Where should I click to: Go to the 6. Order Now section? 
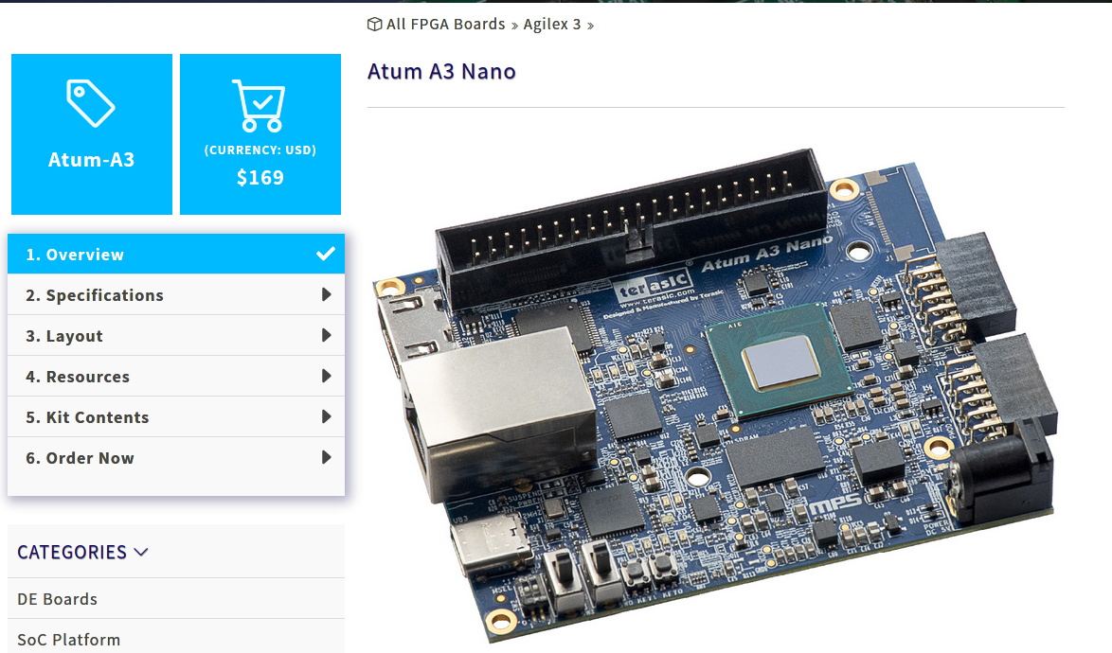pyautogui.click(x=176, y=457)
